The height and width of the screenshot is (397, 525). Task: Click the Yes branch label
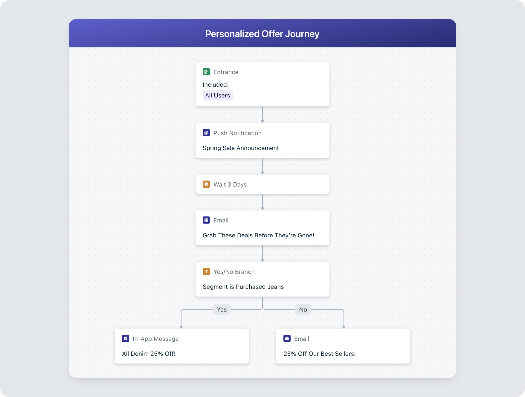[222, 309]
